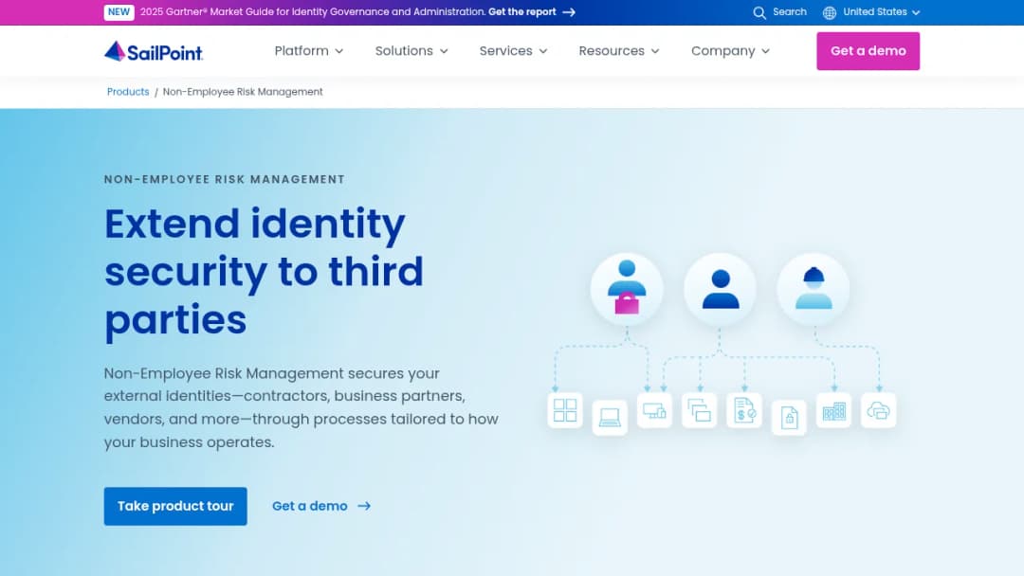Open the Resources navigation menu
1024x576 pixels.
pos(619,51)
